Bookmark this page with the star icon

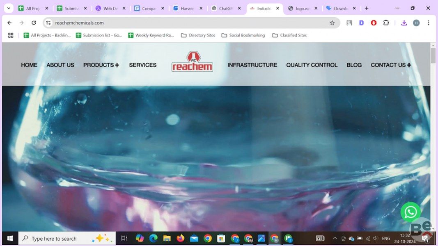pos(332,23)
